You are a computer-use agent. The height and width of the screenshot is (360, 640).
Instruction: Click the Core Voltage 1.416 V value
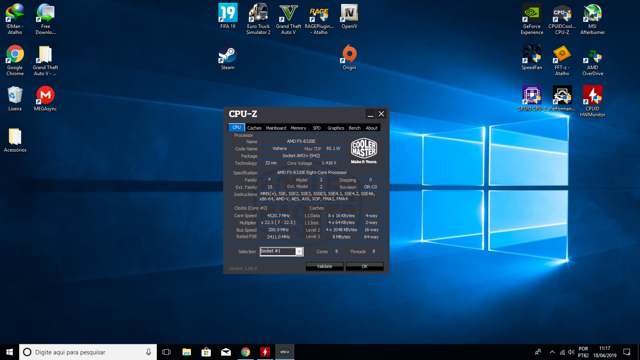tap(329, 163)
